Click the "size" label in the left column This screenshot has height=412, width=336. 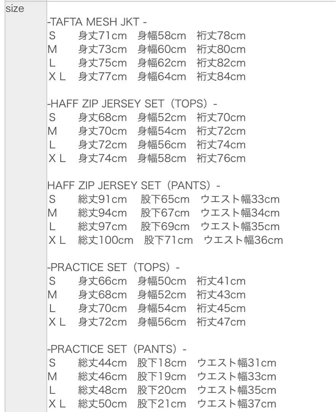click(14, 9)
